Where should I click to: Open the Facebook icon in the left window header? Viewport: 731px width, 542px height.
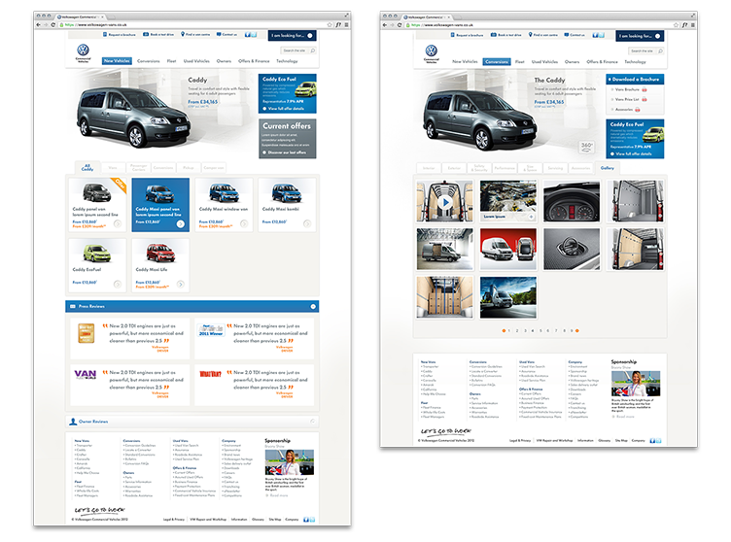(248, 35)
